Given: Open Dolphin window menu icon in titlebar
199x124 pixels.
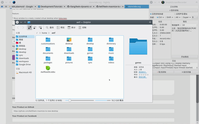Looking at the screenshot, I should [29, 22].
